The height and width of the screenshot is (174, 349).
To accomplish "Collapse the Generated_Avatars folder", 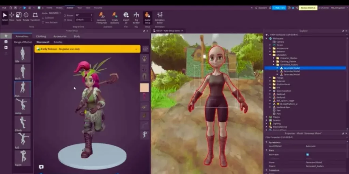I will pyautogui.click(x=274, y=65).
